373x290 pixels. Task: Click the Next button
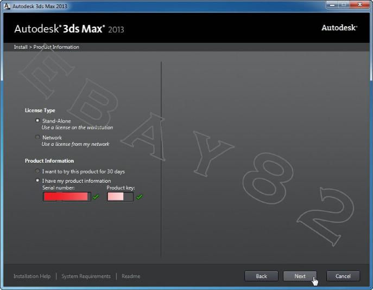tap(300, 276)
